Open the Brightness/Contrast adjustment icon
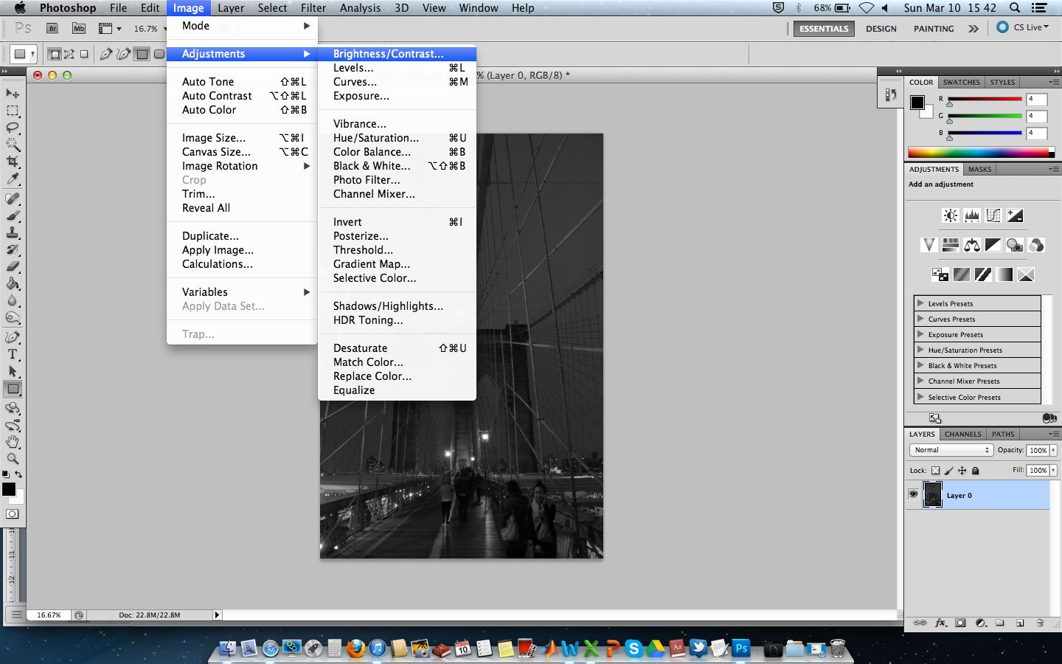This screenshot has height=664, width=1062. (951, 215)
